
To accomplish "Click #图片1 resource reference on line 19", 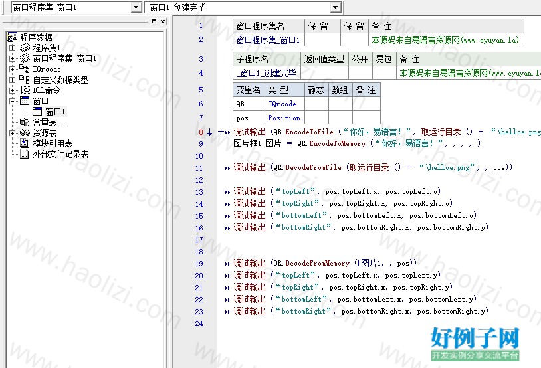I will tap(369, 264).
